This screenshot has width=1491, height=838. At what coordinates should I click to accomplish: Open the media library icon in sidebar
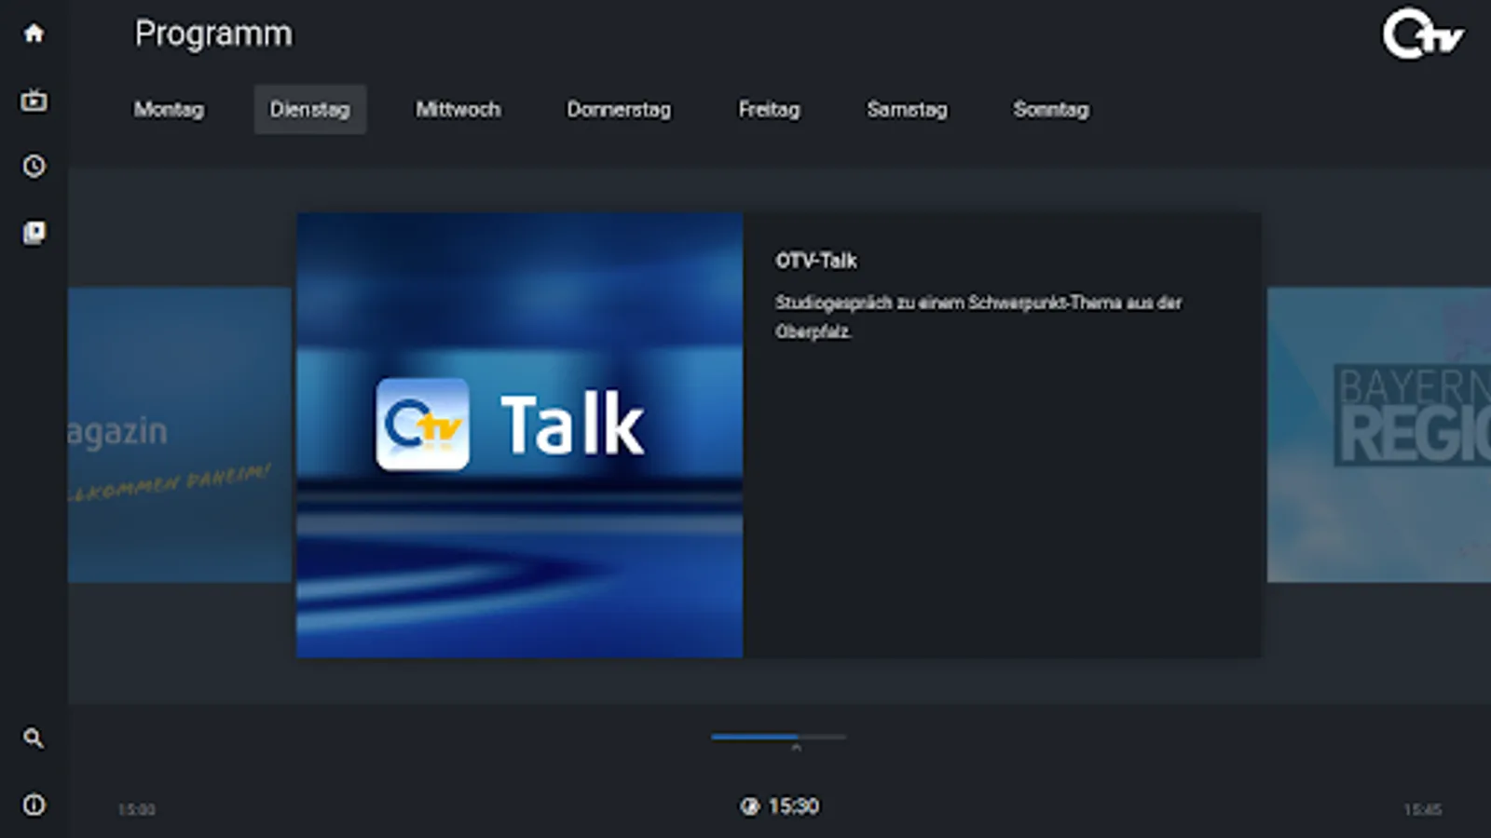34,233
